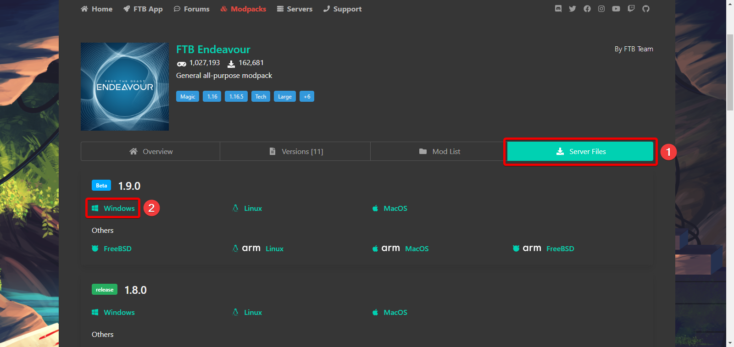This screenshot has height=347, width=734.
Task: Click the Instagram icon
Action: pos(601,9)
